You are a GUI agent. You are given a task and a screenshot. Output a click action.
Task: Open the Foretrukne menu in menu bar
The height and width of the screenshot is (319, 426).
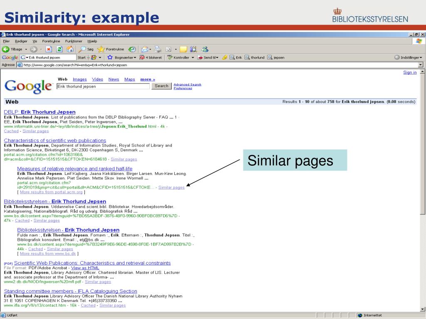coord(51,41)
